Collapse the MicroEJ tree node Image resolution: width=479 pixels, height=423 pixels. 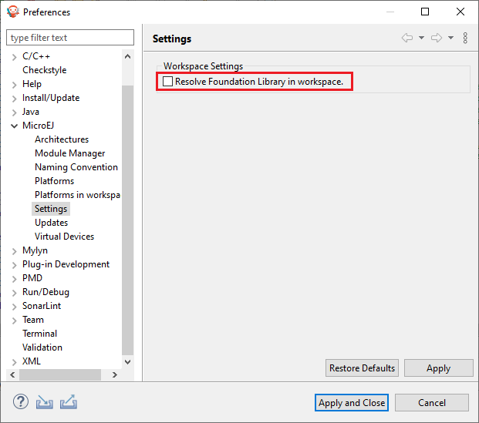15,126
